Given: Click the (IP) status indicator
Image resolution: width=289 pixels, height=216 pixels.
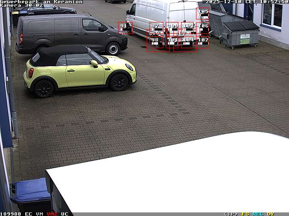Looking at the screenshot, I should pyautogui.click(x=231, y=214).
